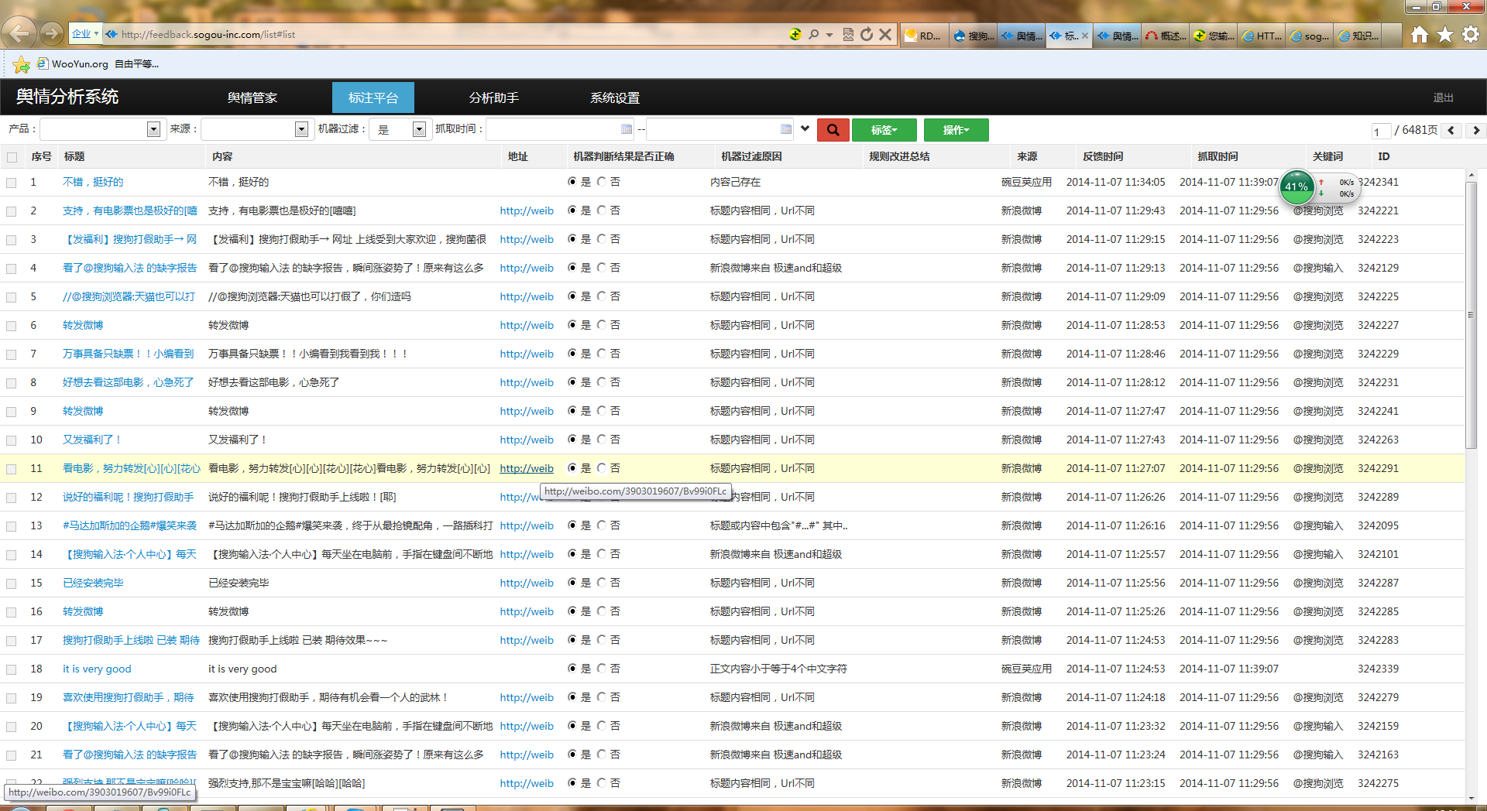Check the checkbox for row 6 转发微博
This screenshot has height=811, width=1487.
(11, 326)
